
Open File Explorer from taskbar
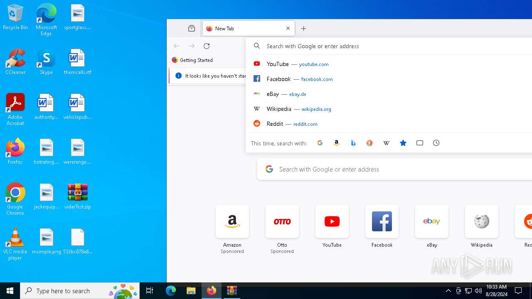coord(191,291)
